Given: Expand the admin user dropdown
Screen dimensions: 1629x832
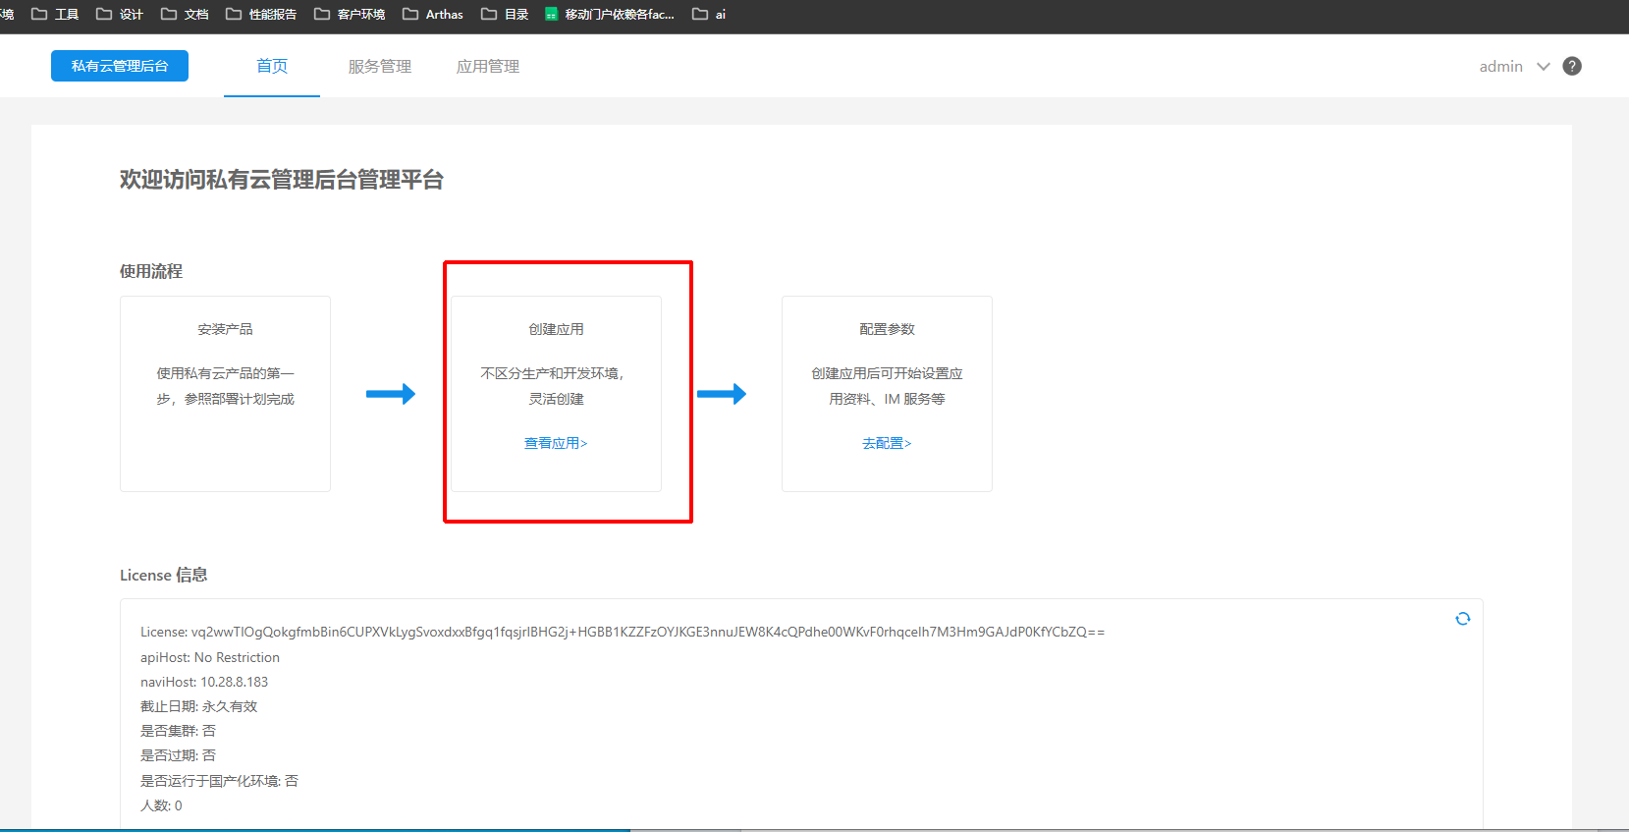Looking at the screenshot, I should pos(1500,66).
